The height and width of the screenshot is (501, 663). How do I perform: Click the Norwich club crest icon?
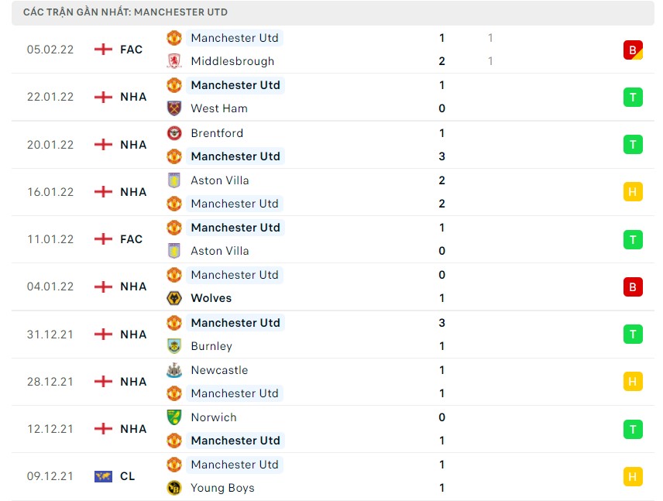174,417
